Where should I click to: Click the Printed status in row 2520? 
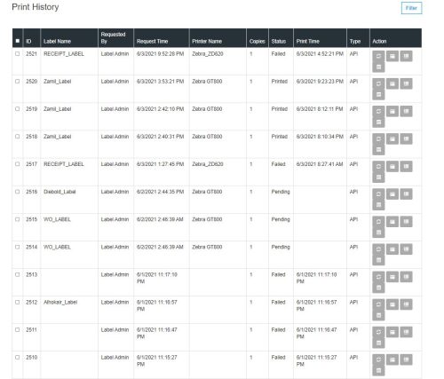[280, 82]
